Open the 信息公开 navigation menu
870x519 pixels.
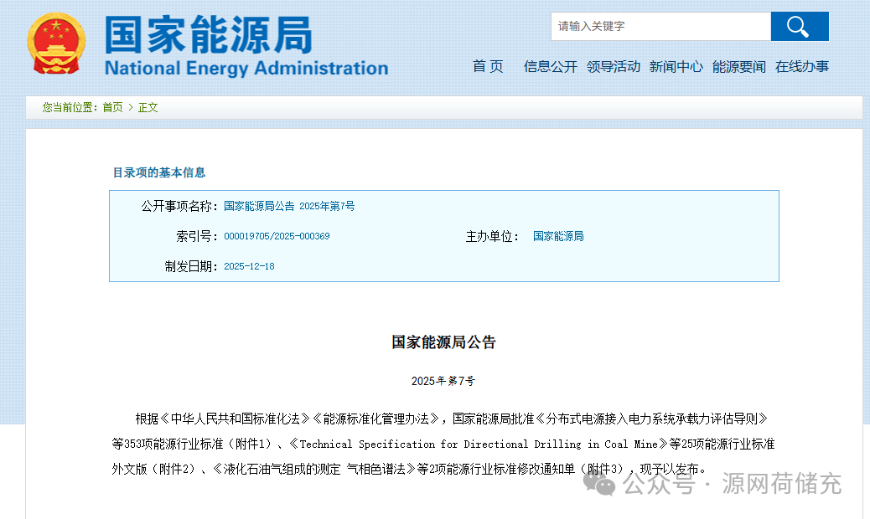click(550, 67)
